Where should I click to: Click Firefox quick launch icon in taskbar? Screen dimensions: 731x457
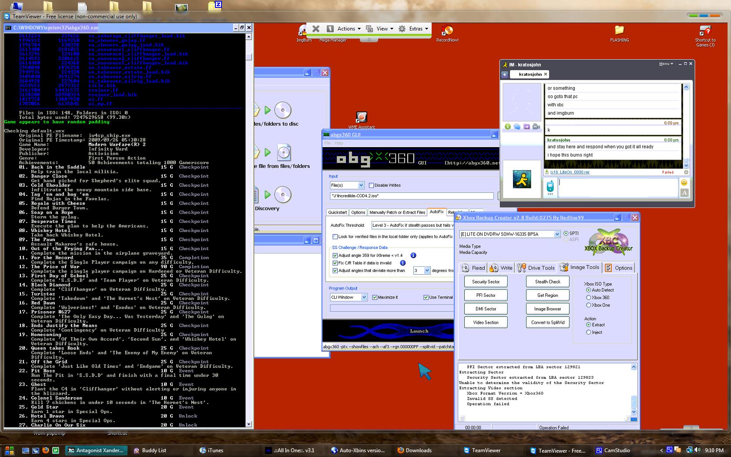click(x=45, y=450)
